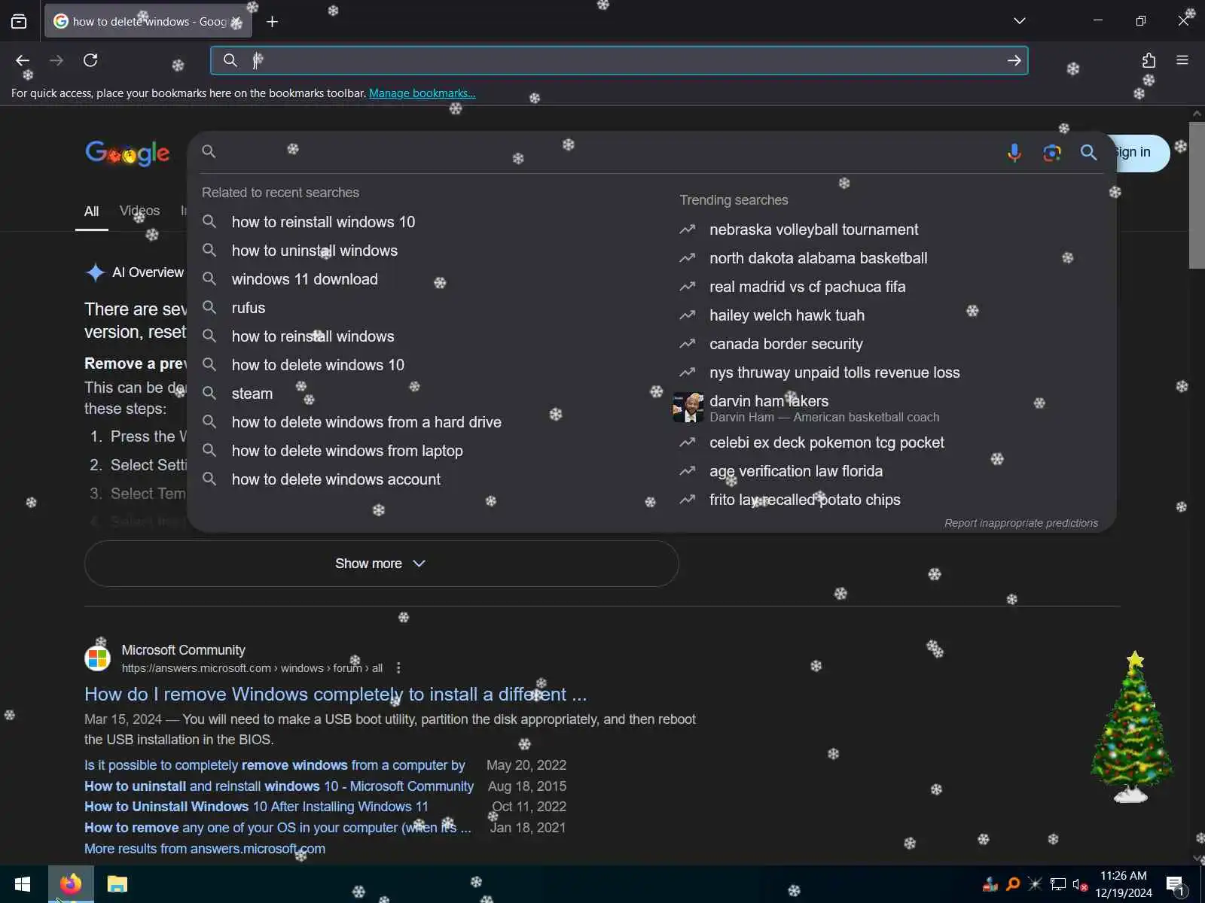Open trending search 'north dakota alabama basketball'
The width and height of the screenshot is (1205, 903).
(818, 258)
